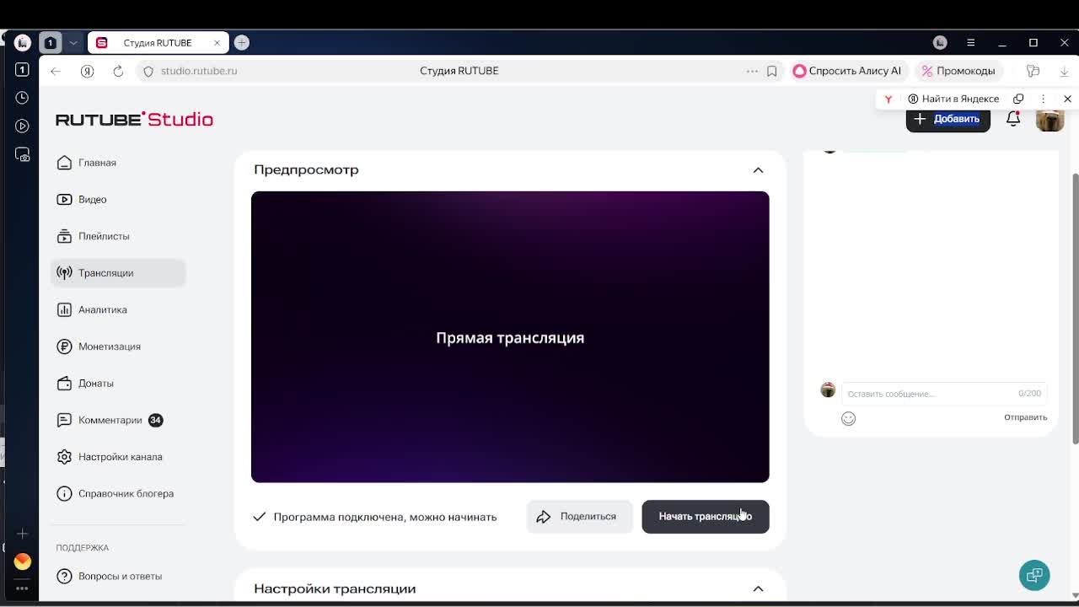Click Найти в Яндексе
1079x607 pixels.
pos(953,99)
